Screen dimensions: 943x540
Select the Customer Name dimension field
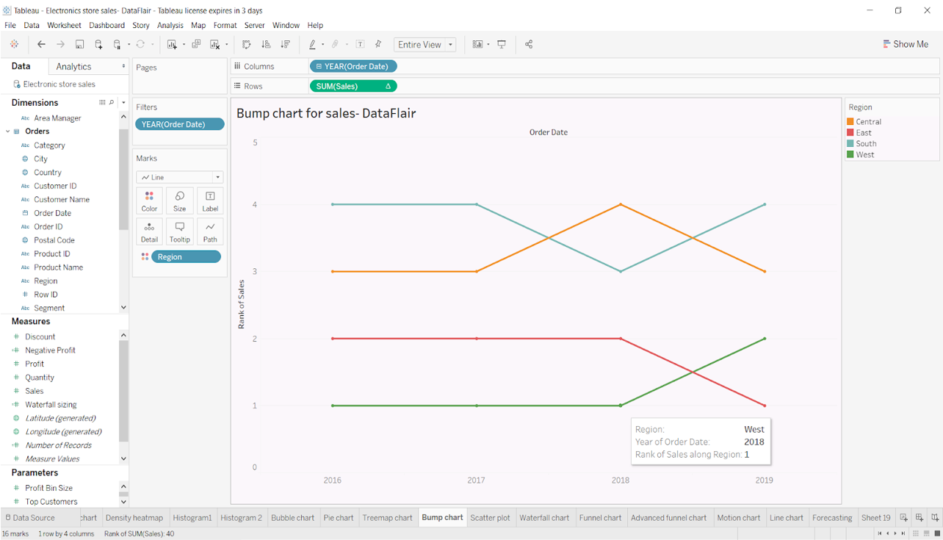62,199
